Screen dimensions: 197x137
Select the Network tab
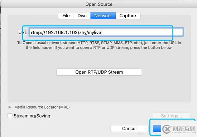click(103, 16)
